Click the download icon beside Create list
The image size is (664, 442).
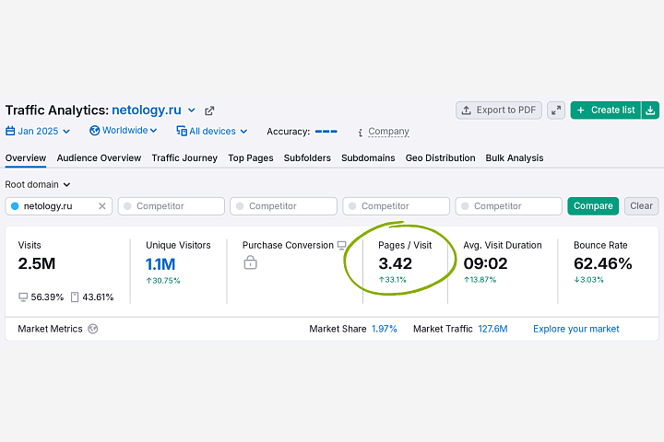tap(650, 110)
